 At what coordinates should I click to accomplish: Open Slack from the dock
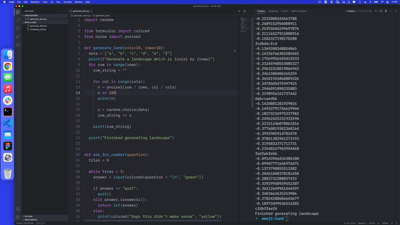[x=8, y=100]
